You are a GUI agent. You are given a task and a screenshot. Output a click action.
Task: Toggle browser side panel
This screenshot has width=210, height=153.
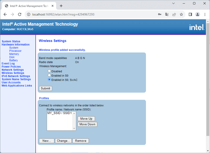tap(190, 14)
